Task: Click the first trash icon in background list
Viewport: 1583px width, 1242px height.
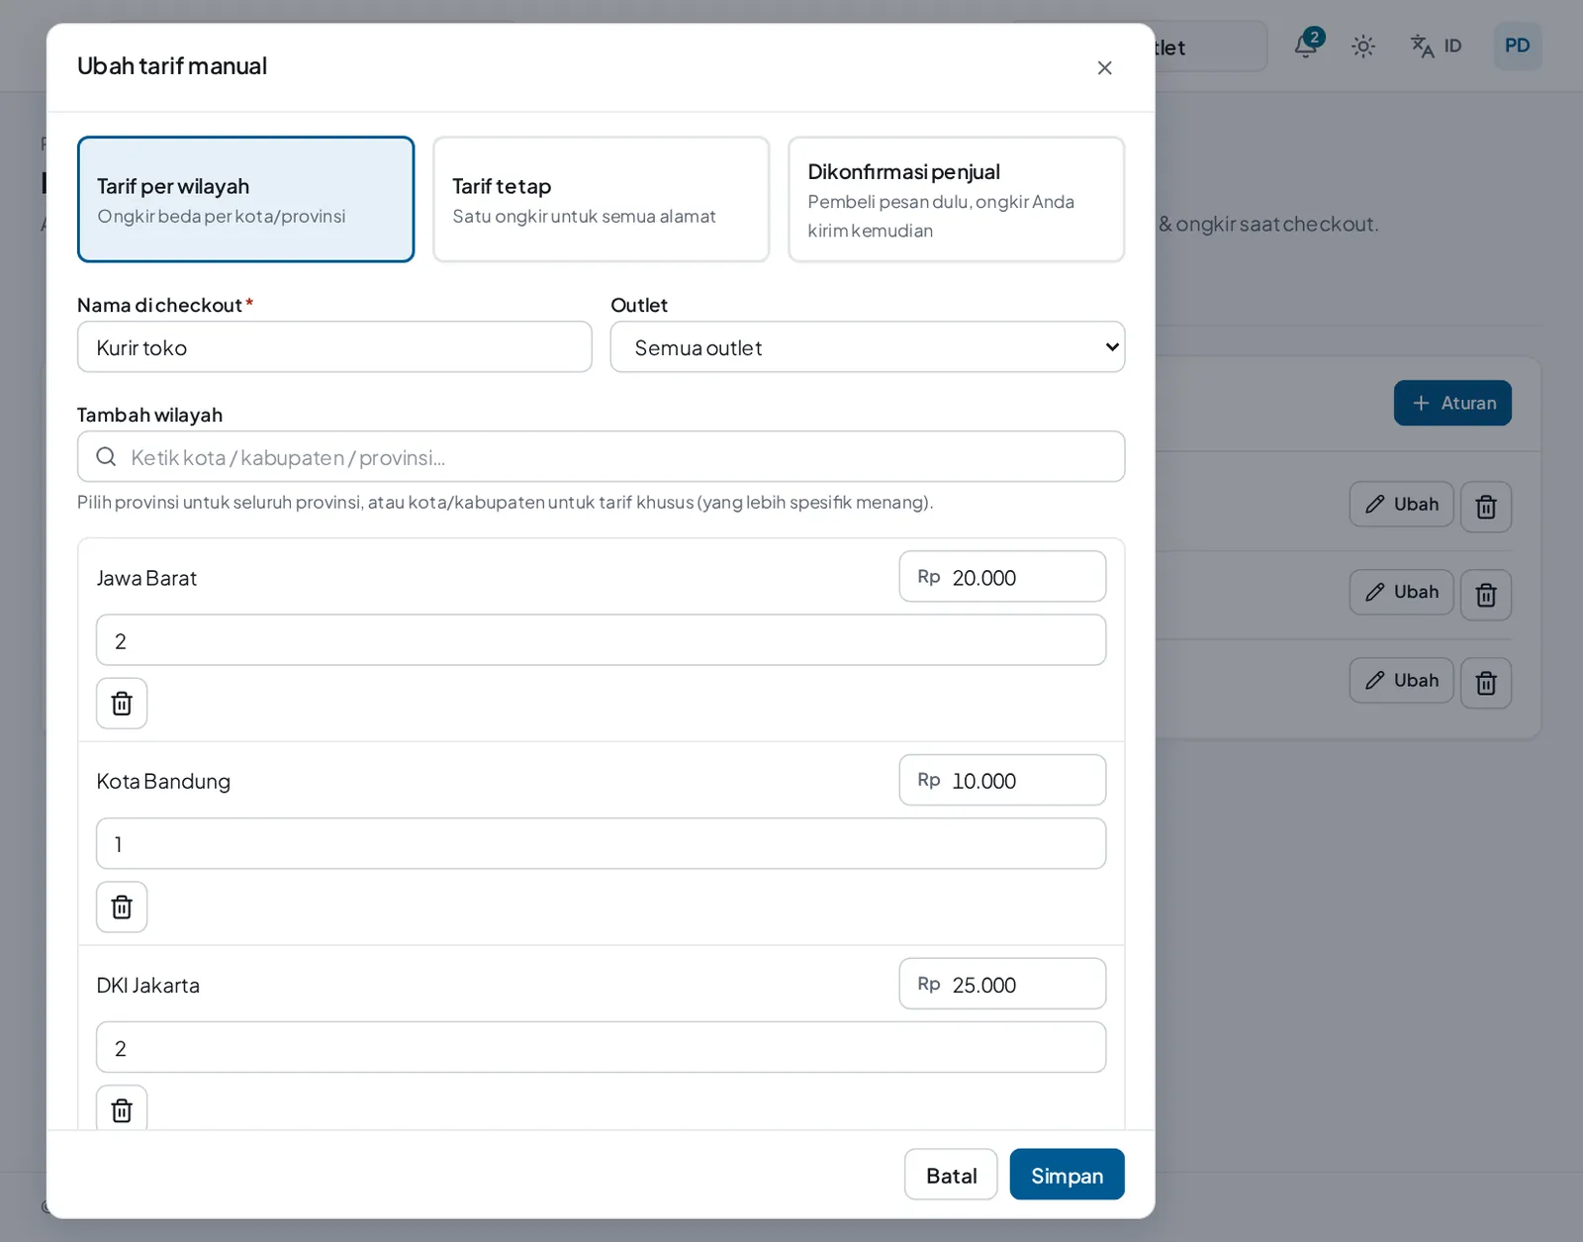Action: [1485, 507]
